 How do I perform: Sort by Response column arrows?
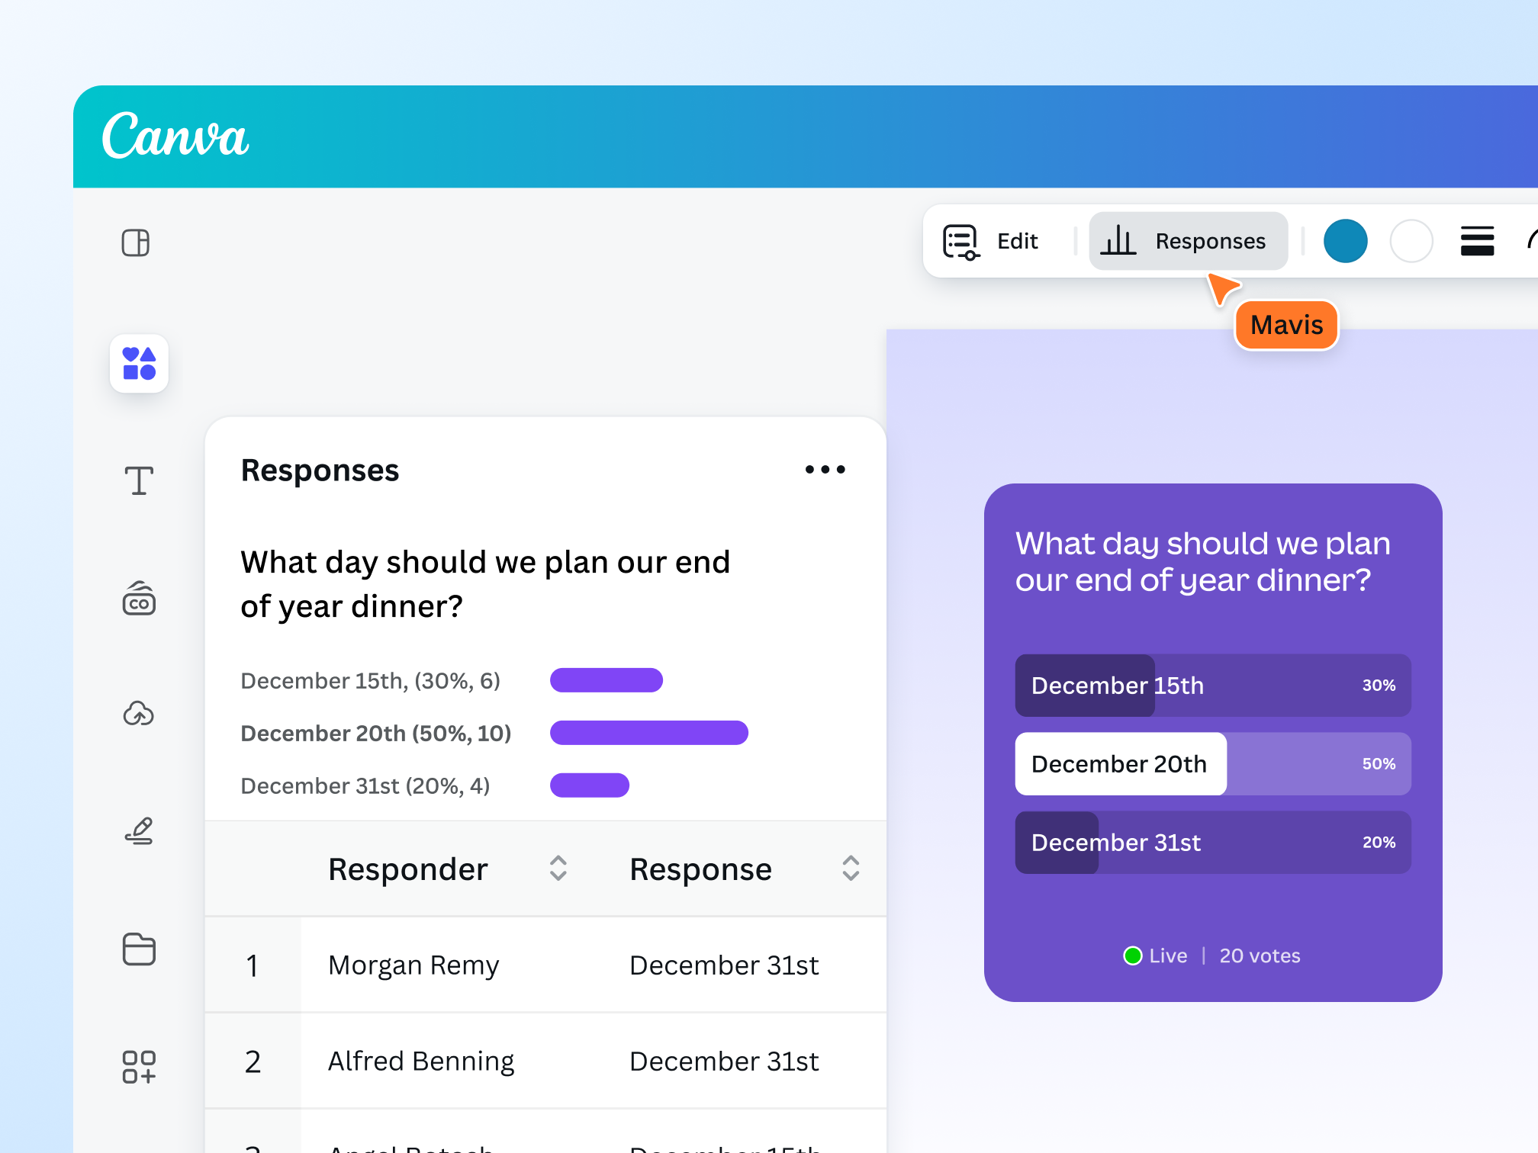(x=851, y=869)
